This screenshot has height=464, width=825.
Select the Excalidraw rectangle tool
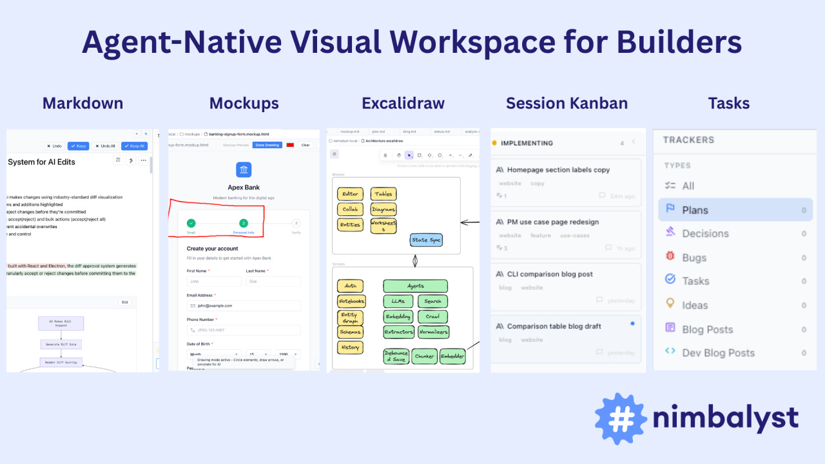pos(419,155)
